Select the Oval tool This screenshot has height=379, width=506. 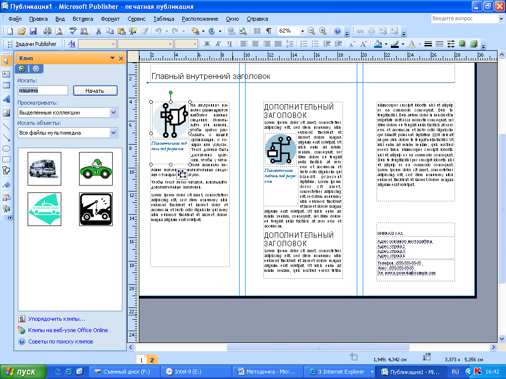[6, 149]
